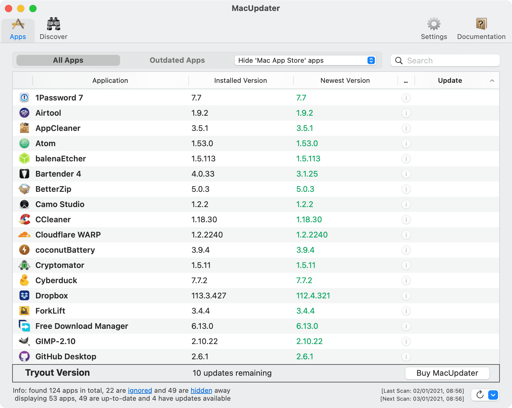The width and height of the screenshot is (512, 408).
Task: Show info for Atom
Action: pyautogui.click(x=406, y=143)
